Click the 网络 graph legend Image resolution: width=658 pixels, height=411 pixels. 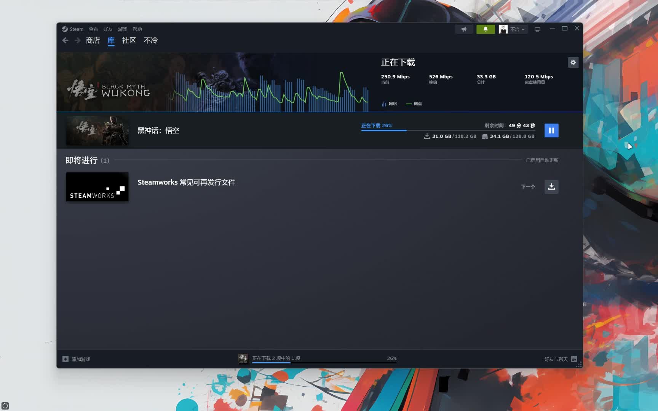389,104
